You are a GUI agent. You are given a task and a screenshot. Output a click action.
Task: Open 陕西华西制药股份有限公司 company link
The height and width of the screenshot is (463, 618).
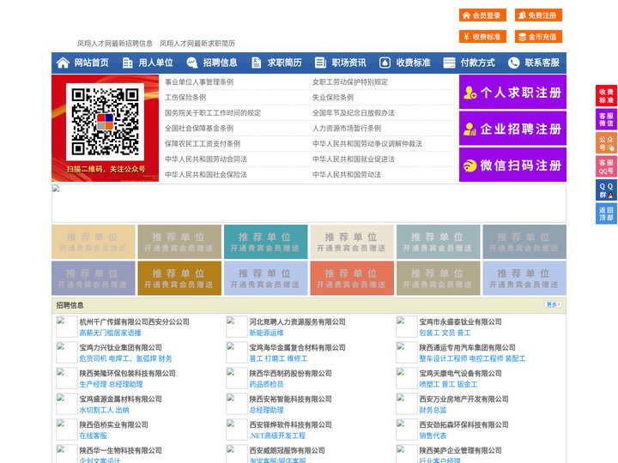click(290, 373)
